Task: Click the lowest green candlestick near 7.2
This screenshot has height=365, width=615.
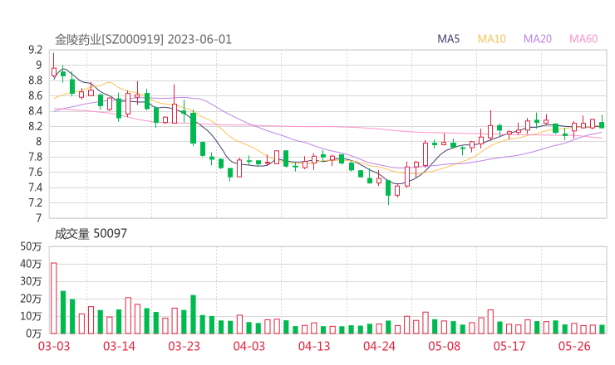Action: pos(388,192)
